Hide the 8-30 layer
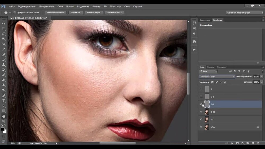This screenshot has width=265, height=149. (x=201, y=112)
